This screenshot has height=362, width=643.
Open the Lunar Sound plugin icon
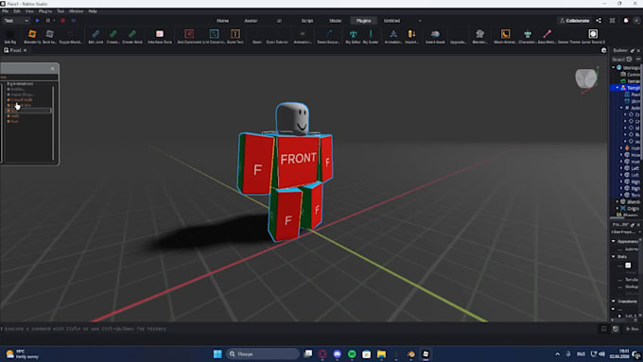[x=593, y=34]
